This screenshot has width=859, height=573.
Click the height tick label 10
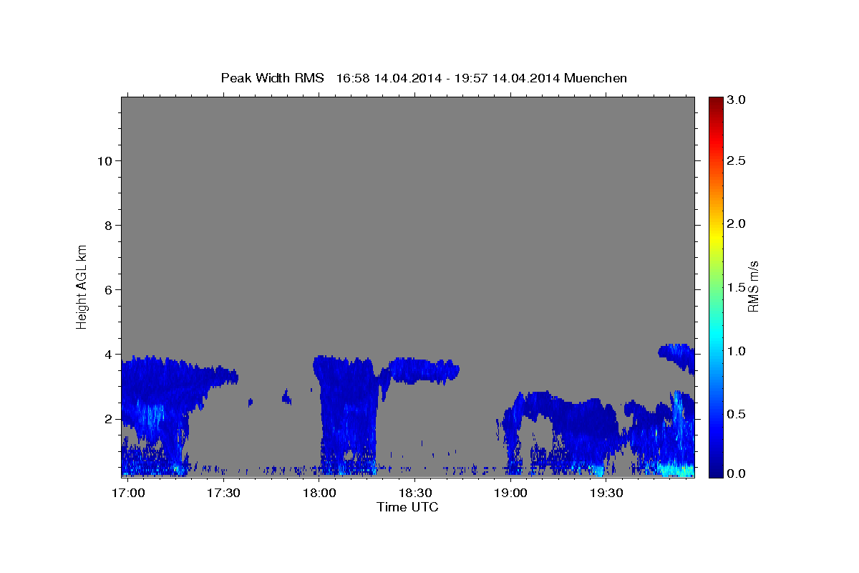[104, 160]
